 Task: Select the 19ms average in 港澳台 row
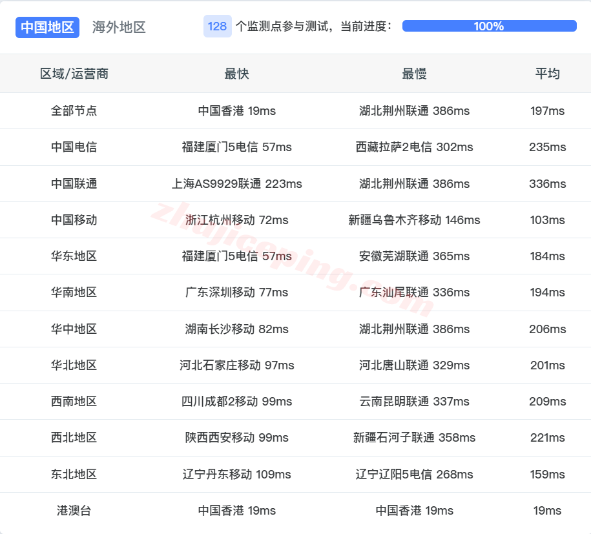547,511
